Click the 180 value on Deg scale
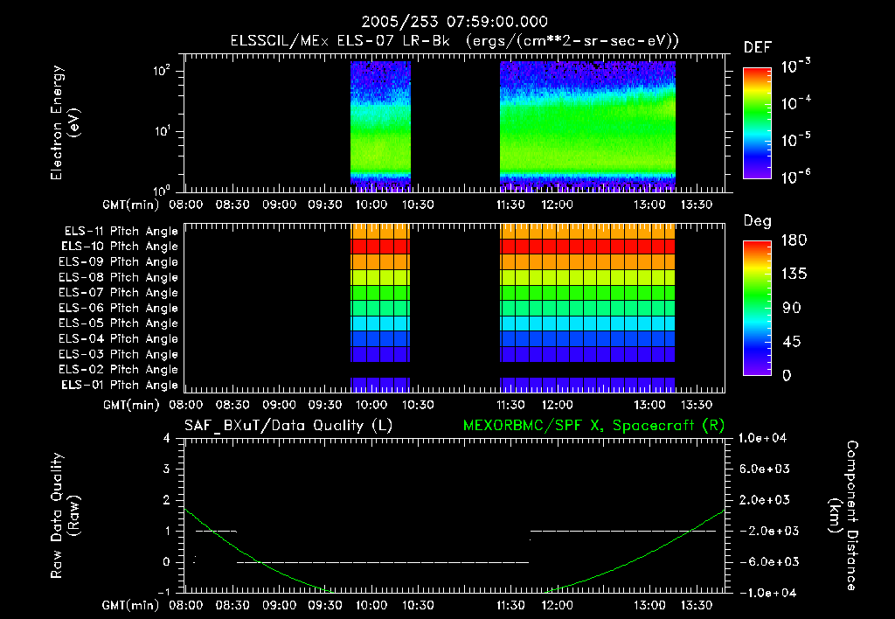 point(794,240)
